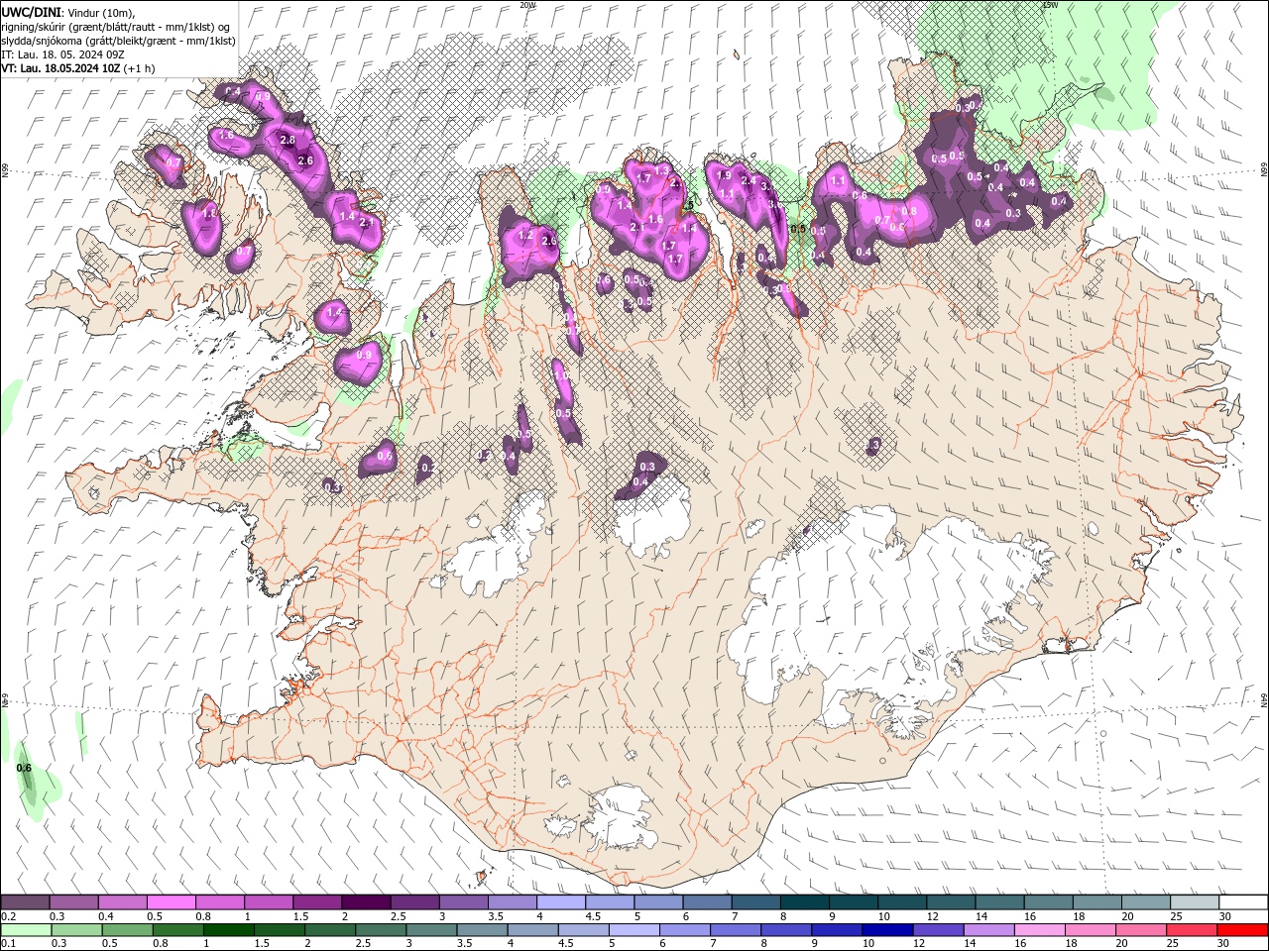This screenshot has height=951, width=1269.
Task: Click the dark teal swatch starting at 8 in upper legend
Action: [805, 902]
